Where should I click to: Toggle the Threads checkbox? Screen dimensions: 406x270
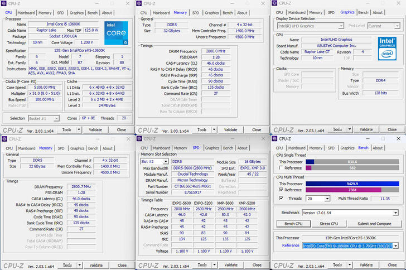281,198
